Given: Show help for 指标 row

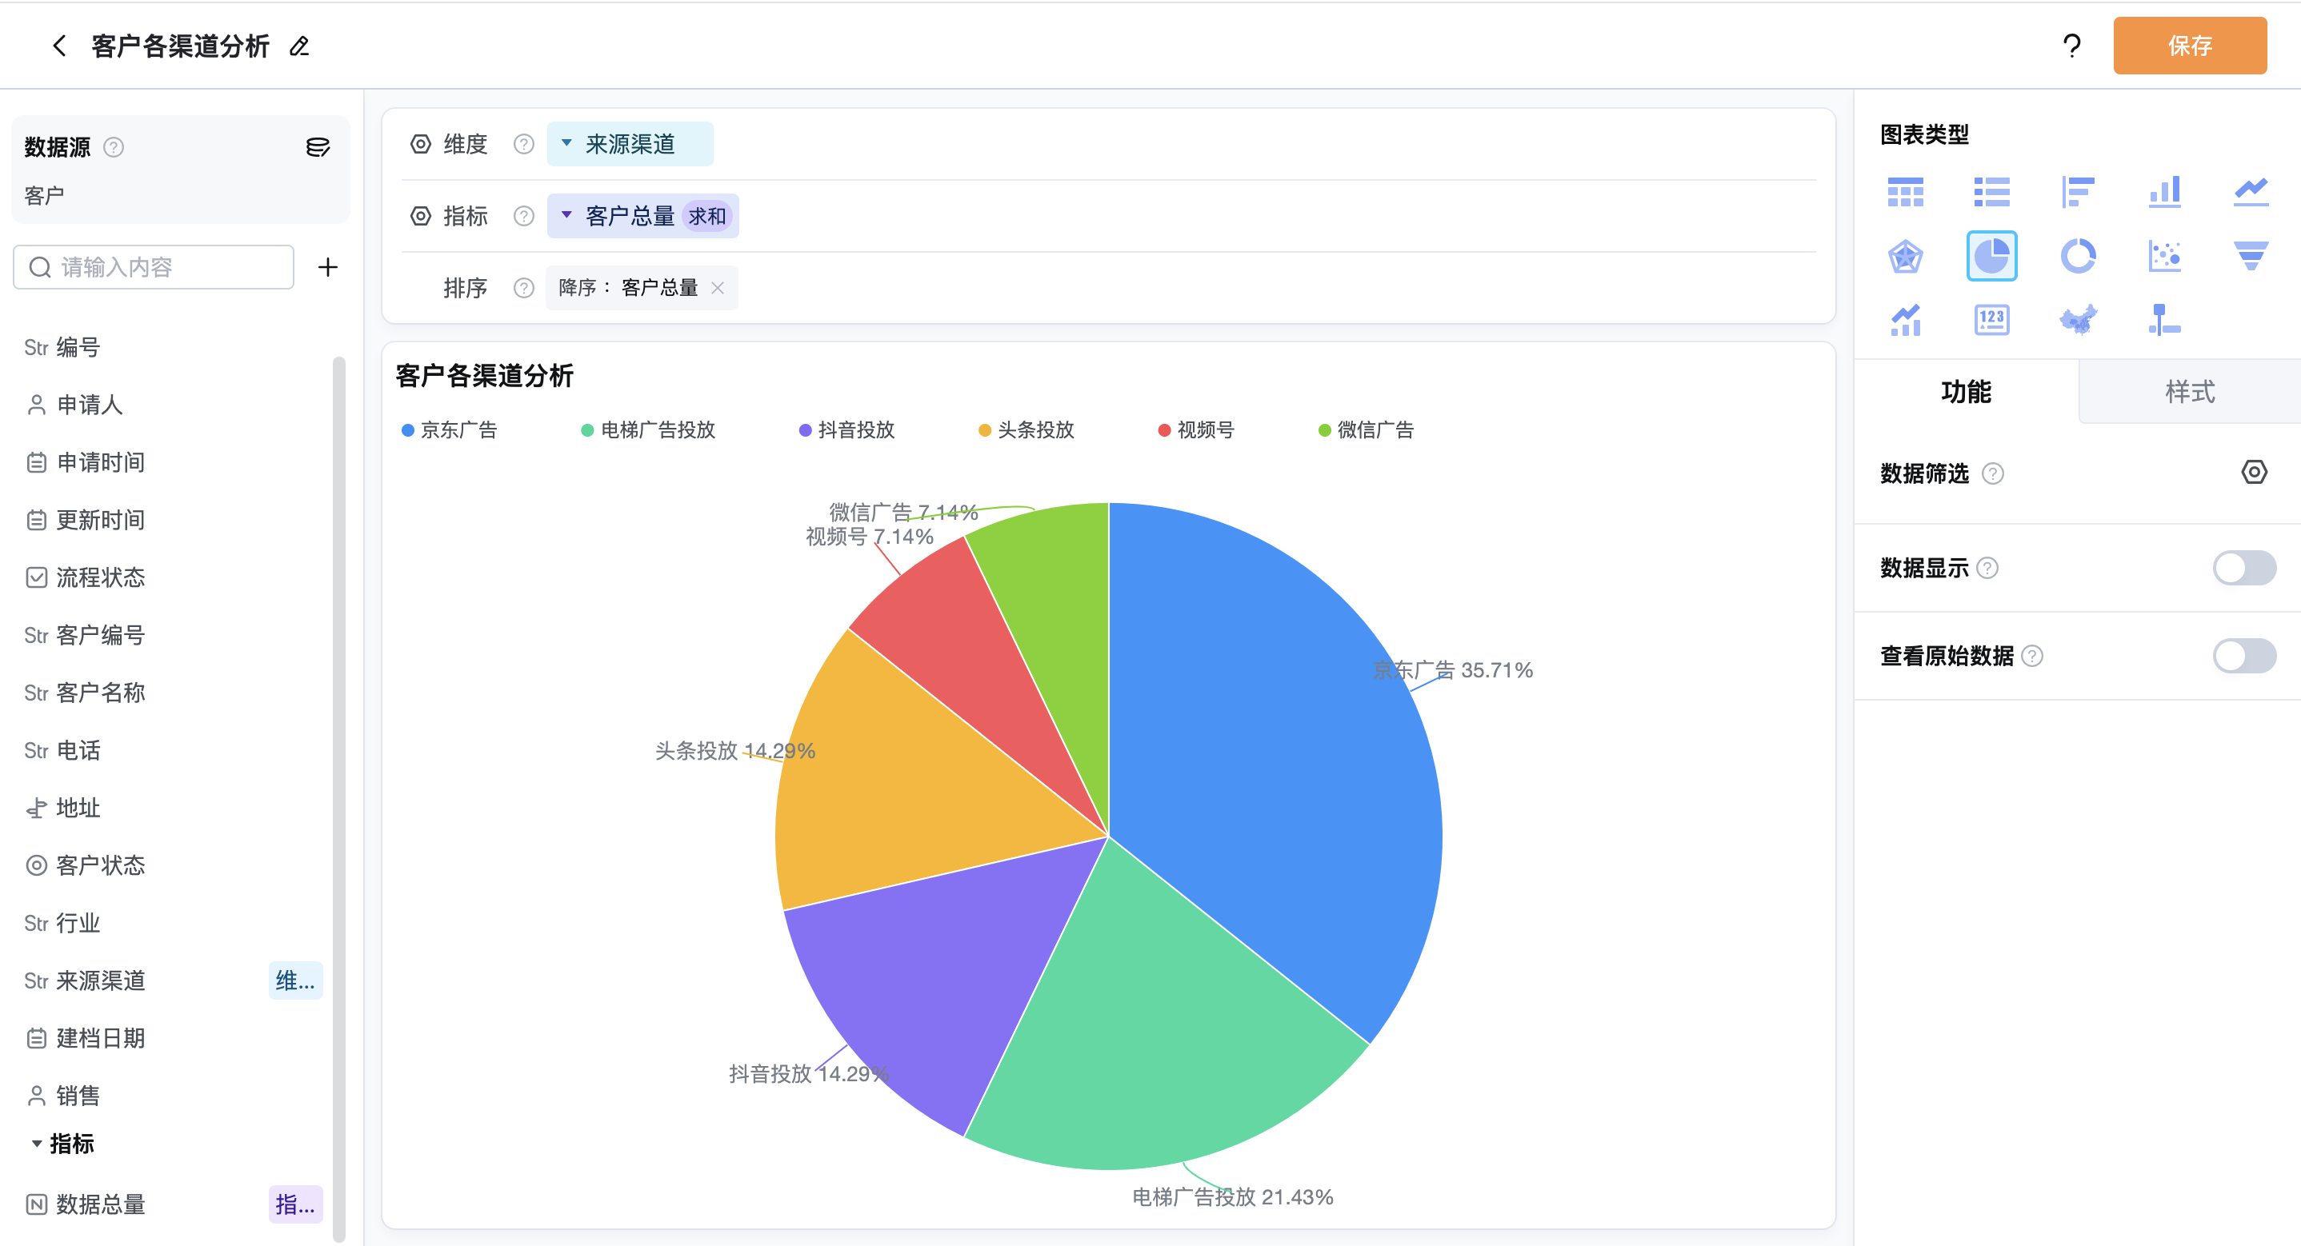Looking at the screenshot, I should [524, 216].
